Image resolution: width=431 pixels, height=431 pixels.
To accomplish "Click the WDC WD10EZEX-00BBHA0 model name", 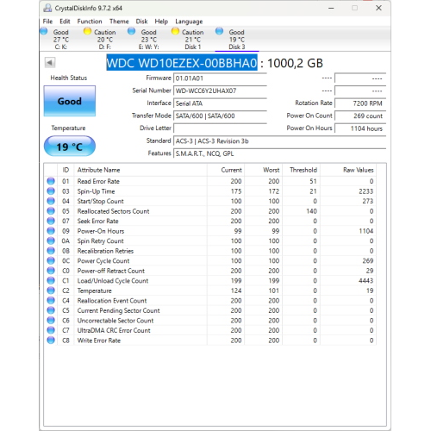I will point(182,63).
